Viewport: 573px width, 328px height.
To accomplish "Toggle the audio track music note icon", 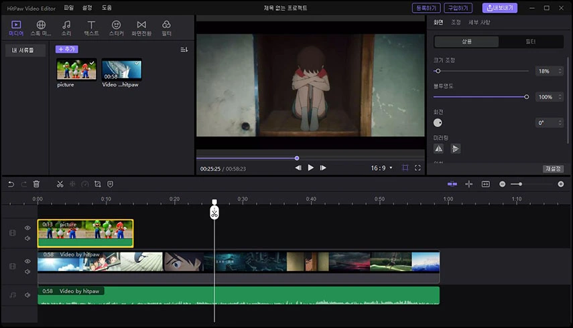I will [x=13, y=295].
